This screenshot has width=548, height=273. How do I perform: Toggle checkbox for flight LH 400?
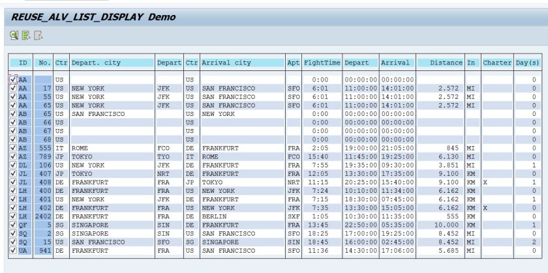(x=13, y=191)
